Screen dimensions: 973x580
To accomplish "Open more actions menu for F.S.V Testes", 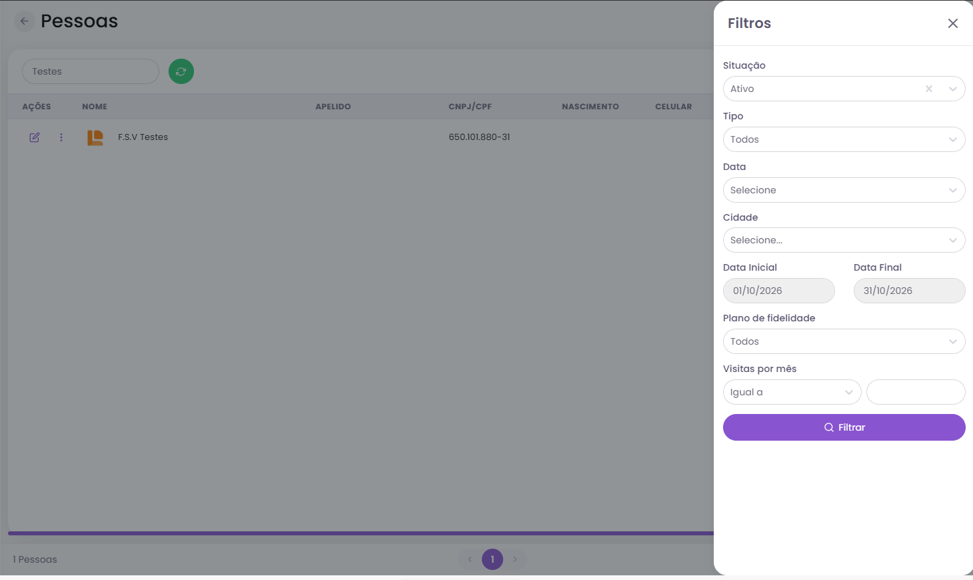I will click(61, 137).
